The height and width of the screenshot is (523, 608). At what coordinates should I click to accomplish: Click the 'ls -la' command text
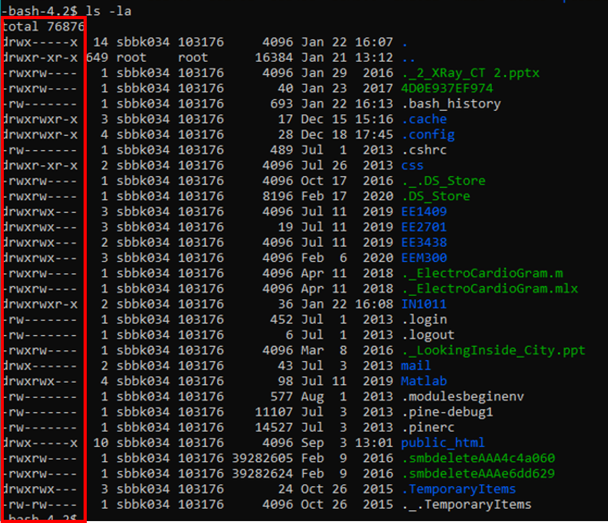[108, 11]
